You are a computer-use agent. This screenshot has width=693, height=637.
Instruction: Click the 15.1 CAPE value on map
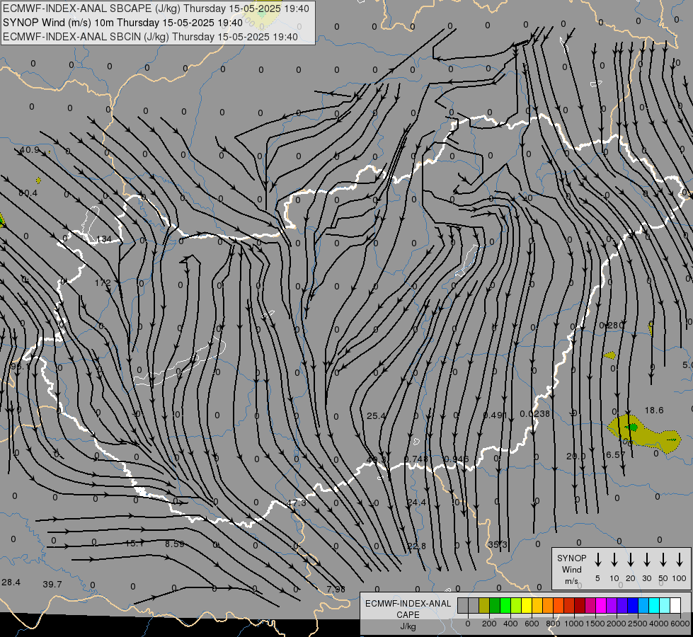coord(134,544)
